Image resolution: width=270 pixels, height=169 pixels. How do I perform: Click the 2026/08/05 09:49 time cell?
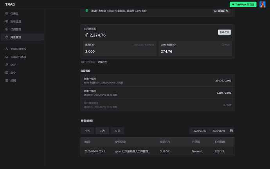[x=95, y=151]
